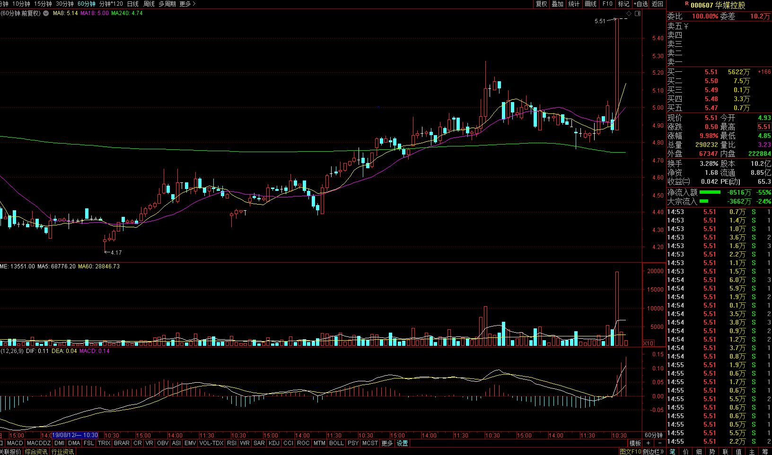The width and height of the screenshot is (772, 455).
Task: Select the DMI indicator tab
Action: coord(59,443)
